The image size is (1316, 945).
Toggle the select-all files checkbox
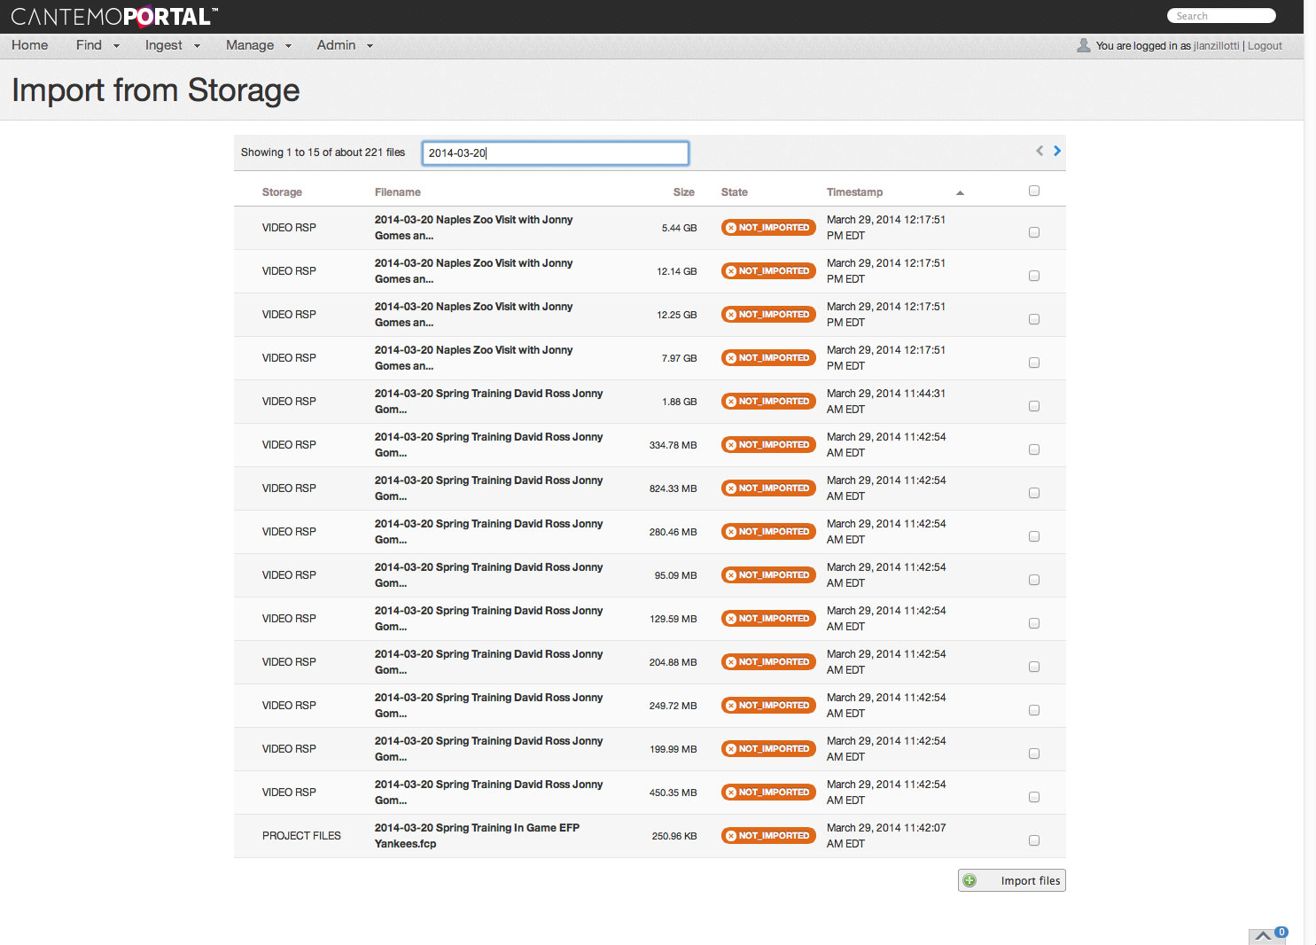[x=1034, y=191]
